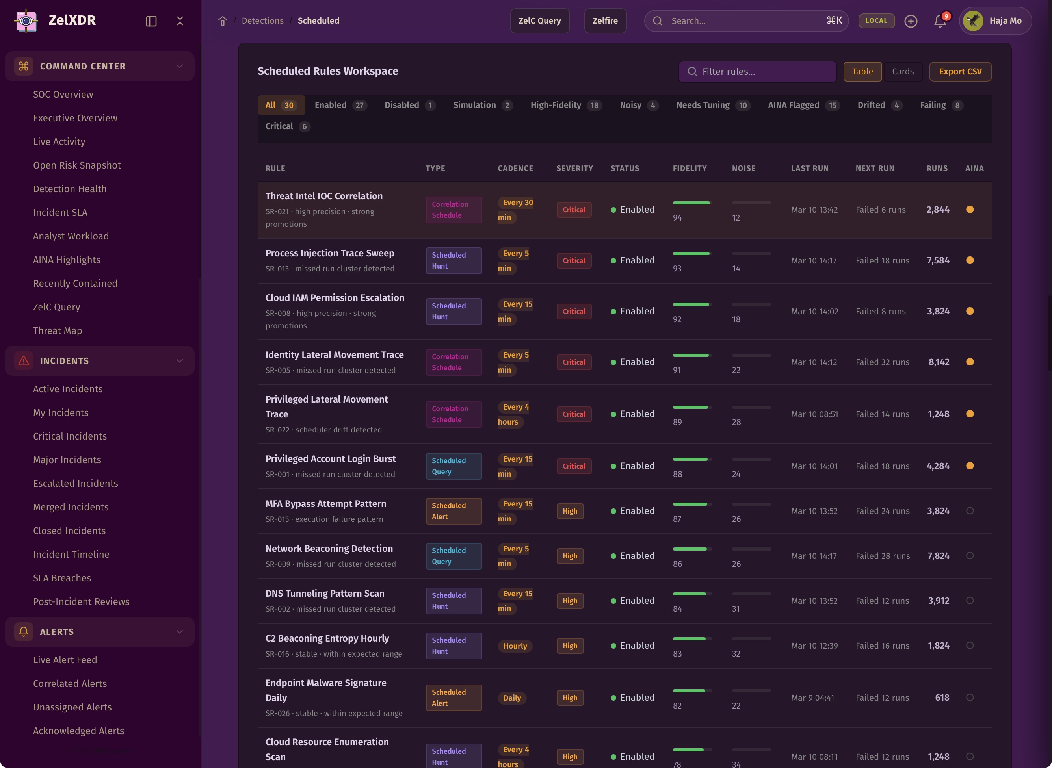The height and width of the screenshot is (768, 1052).
Task: Switch to Cards view
Action: 902,72
